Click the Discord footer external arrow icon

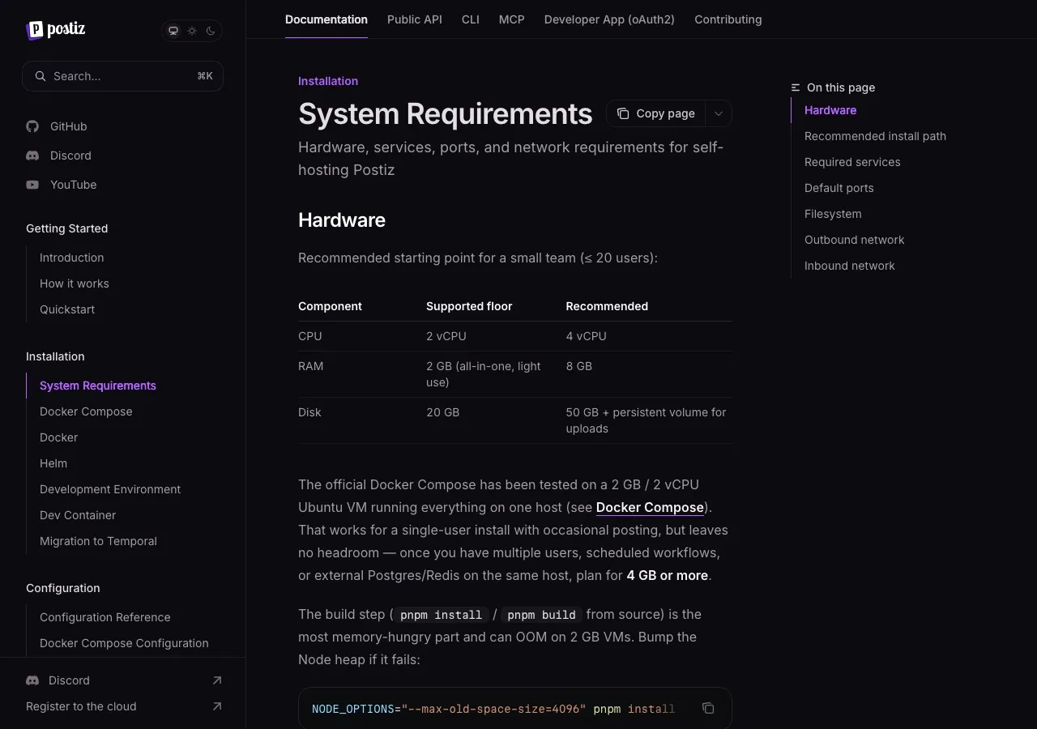tap(216, 680)
